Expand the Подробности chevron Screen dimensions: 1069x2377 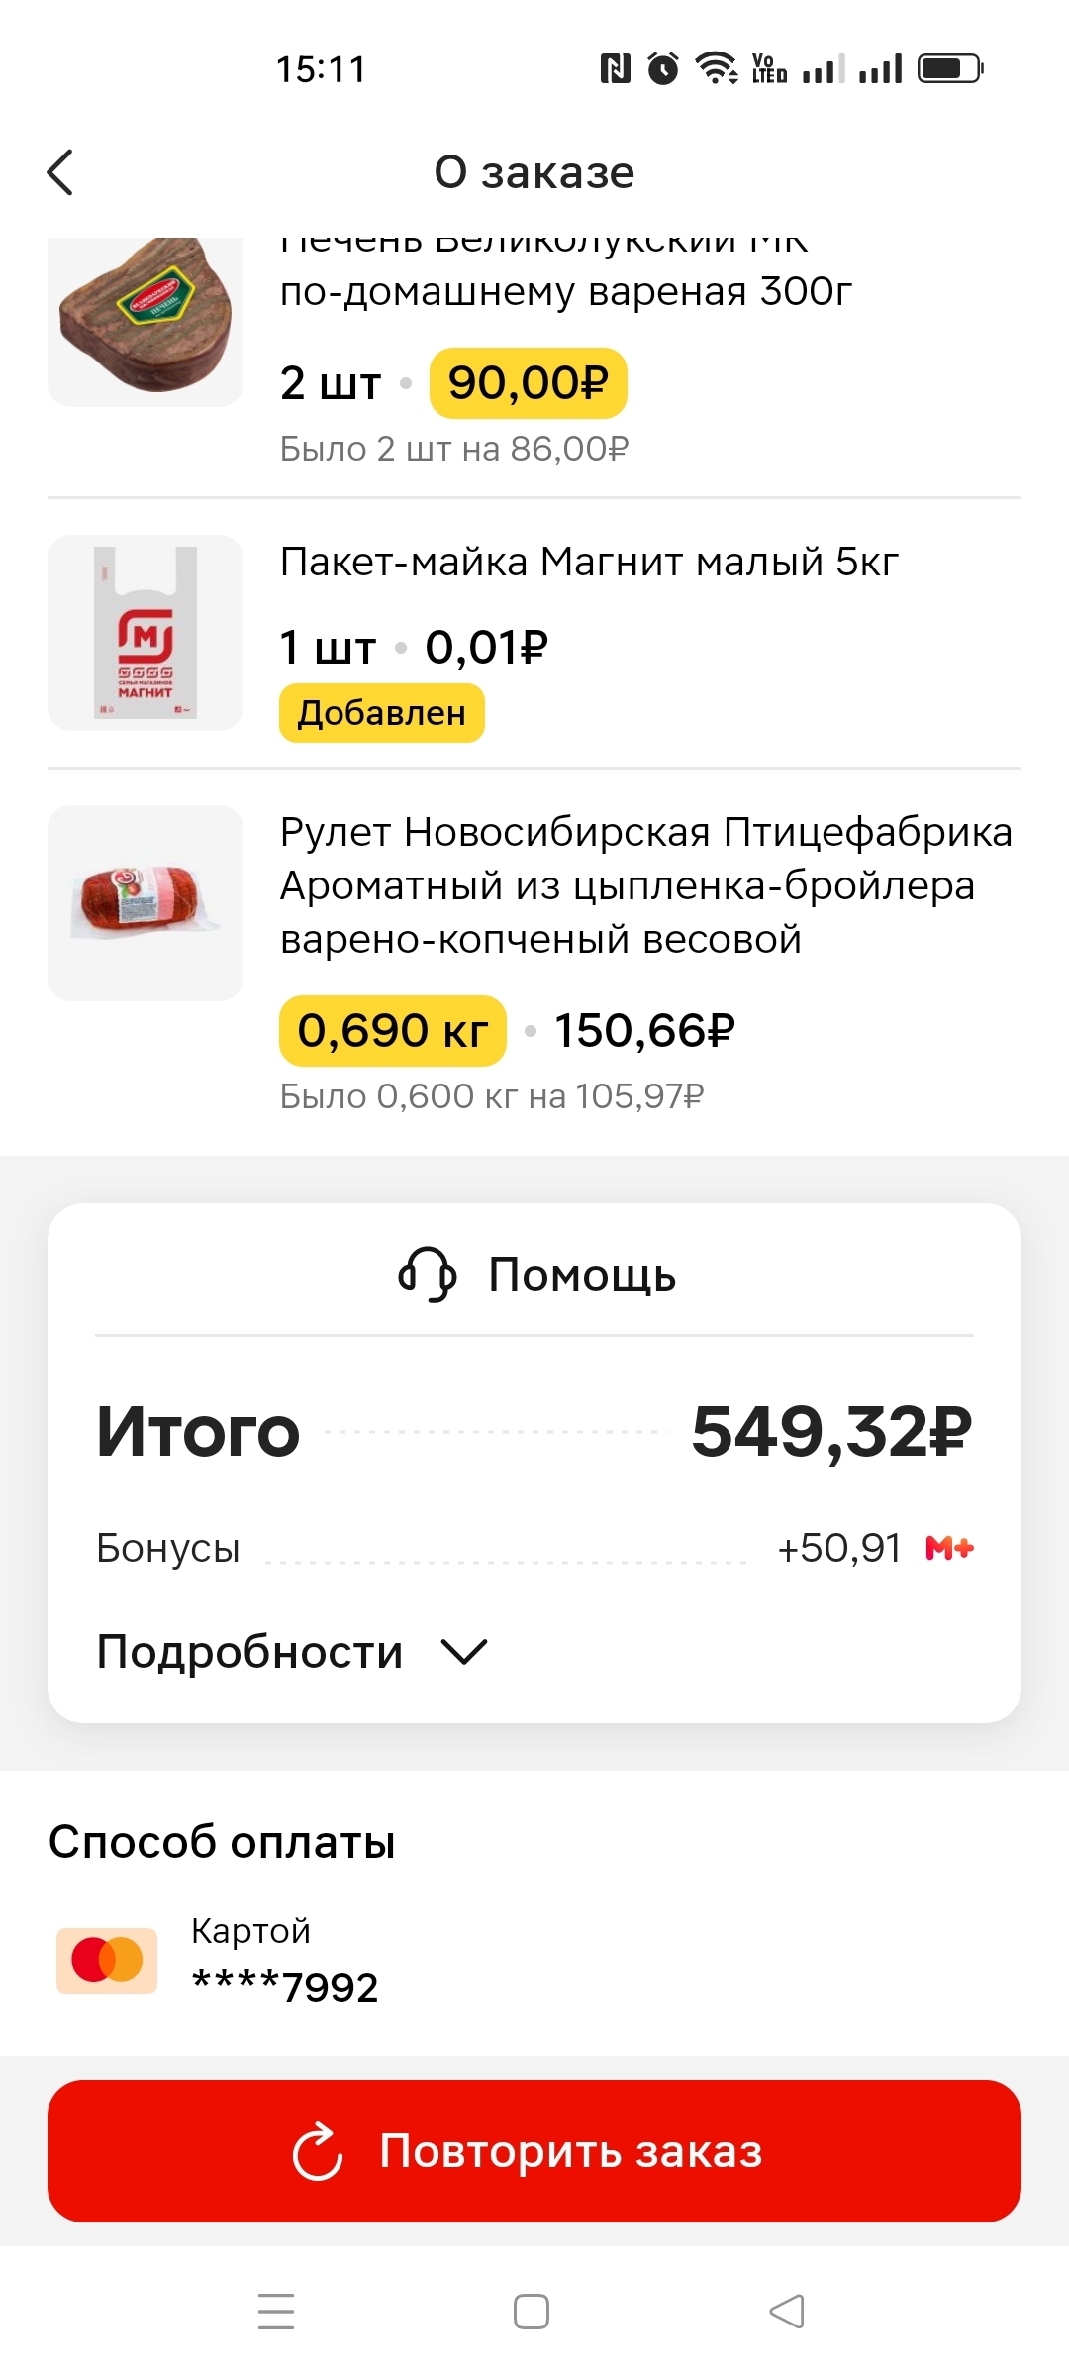464,1651
